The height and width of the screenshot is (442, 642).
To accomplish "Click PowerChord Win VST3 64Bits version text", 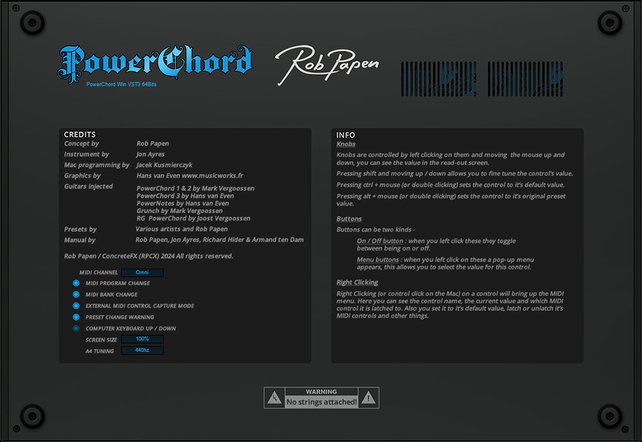I will point(121,84).
